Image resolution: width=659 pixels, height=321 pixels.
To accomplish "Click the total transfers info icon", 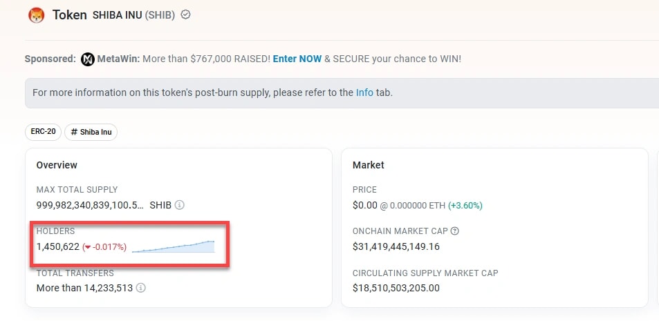I will (x=141, y=288).
